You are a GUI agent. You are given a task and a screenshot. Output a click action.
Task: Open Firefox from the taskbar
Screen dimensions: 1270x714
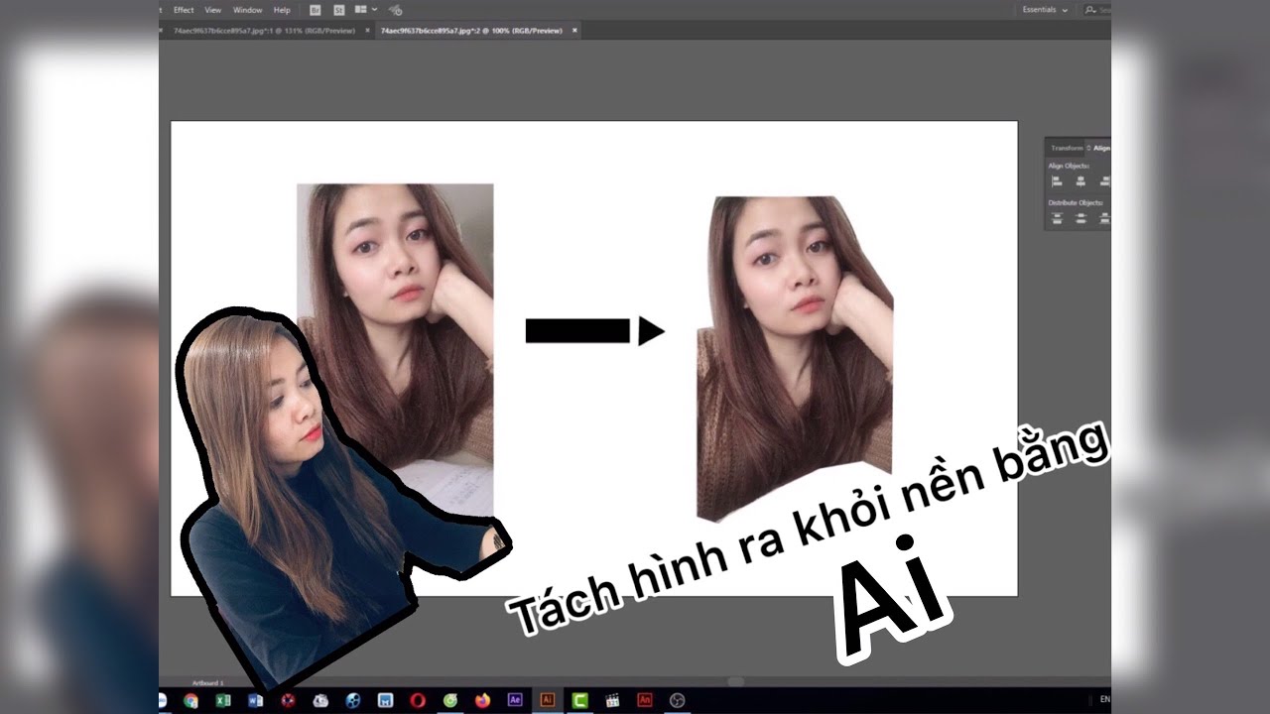click(482, 700)
